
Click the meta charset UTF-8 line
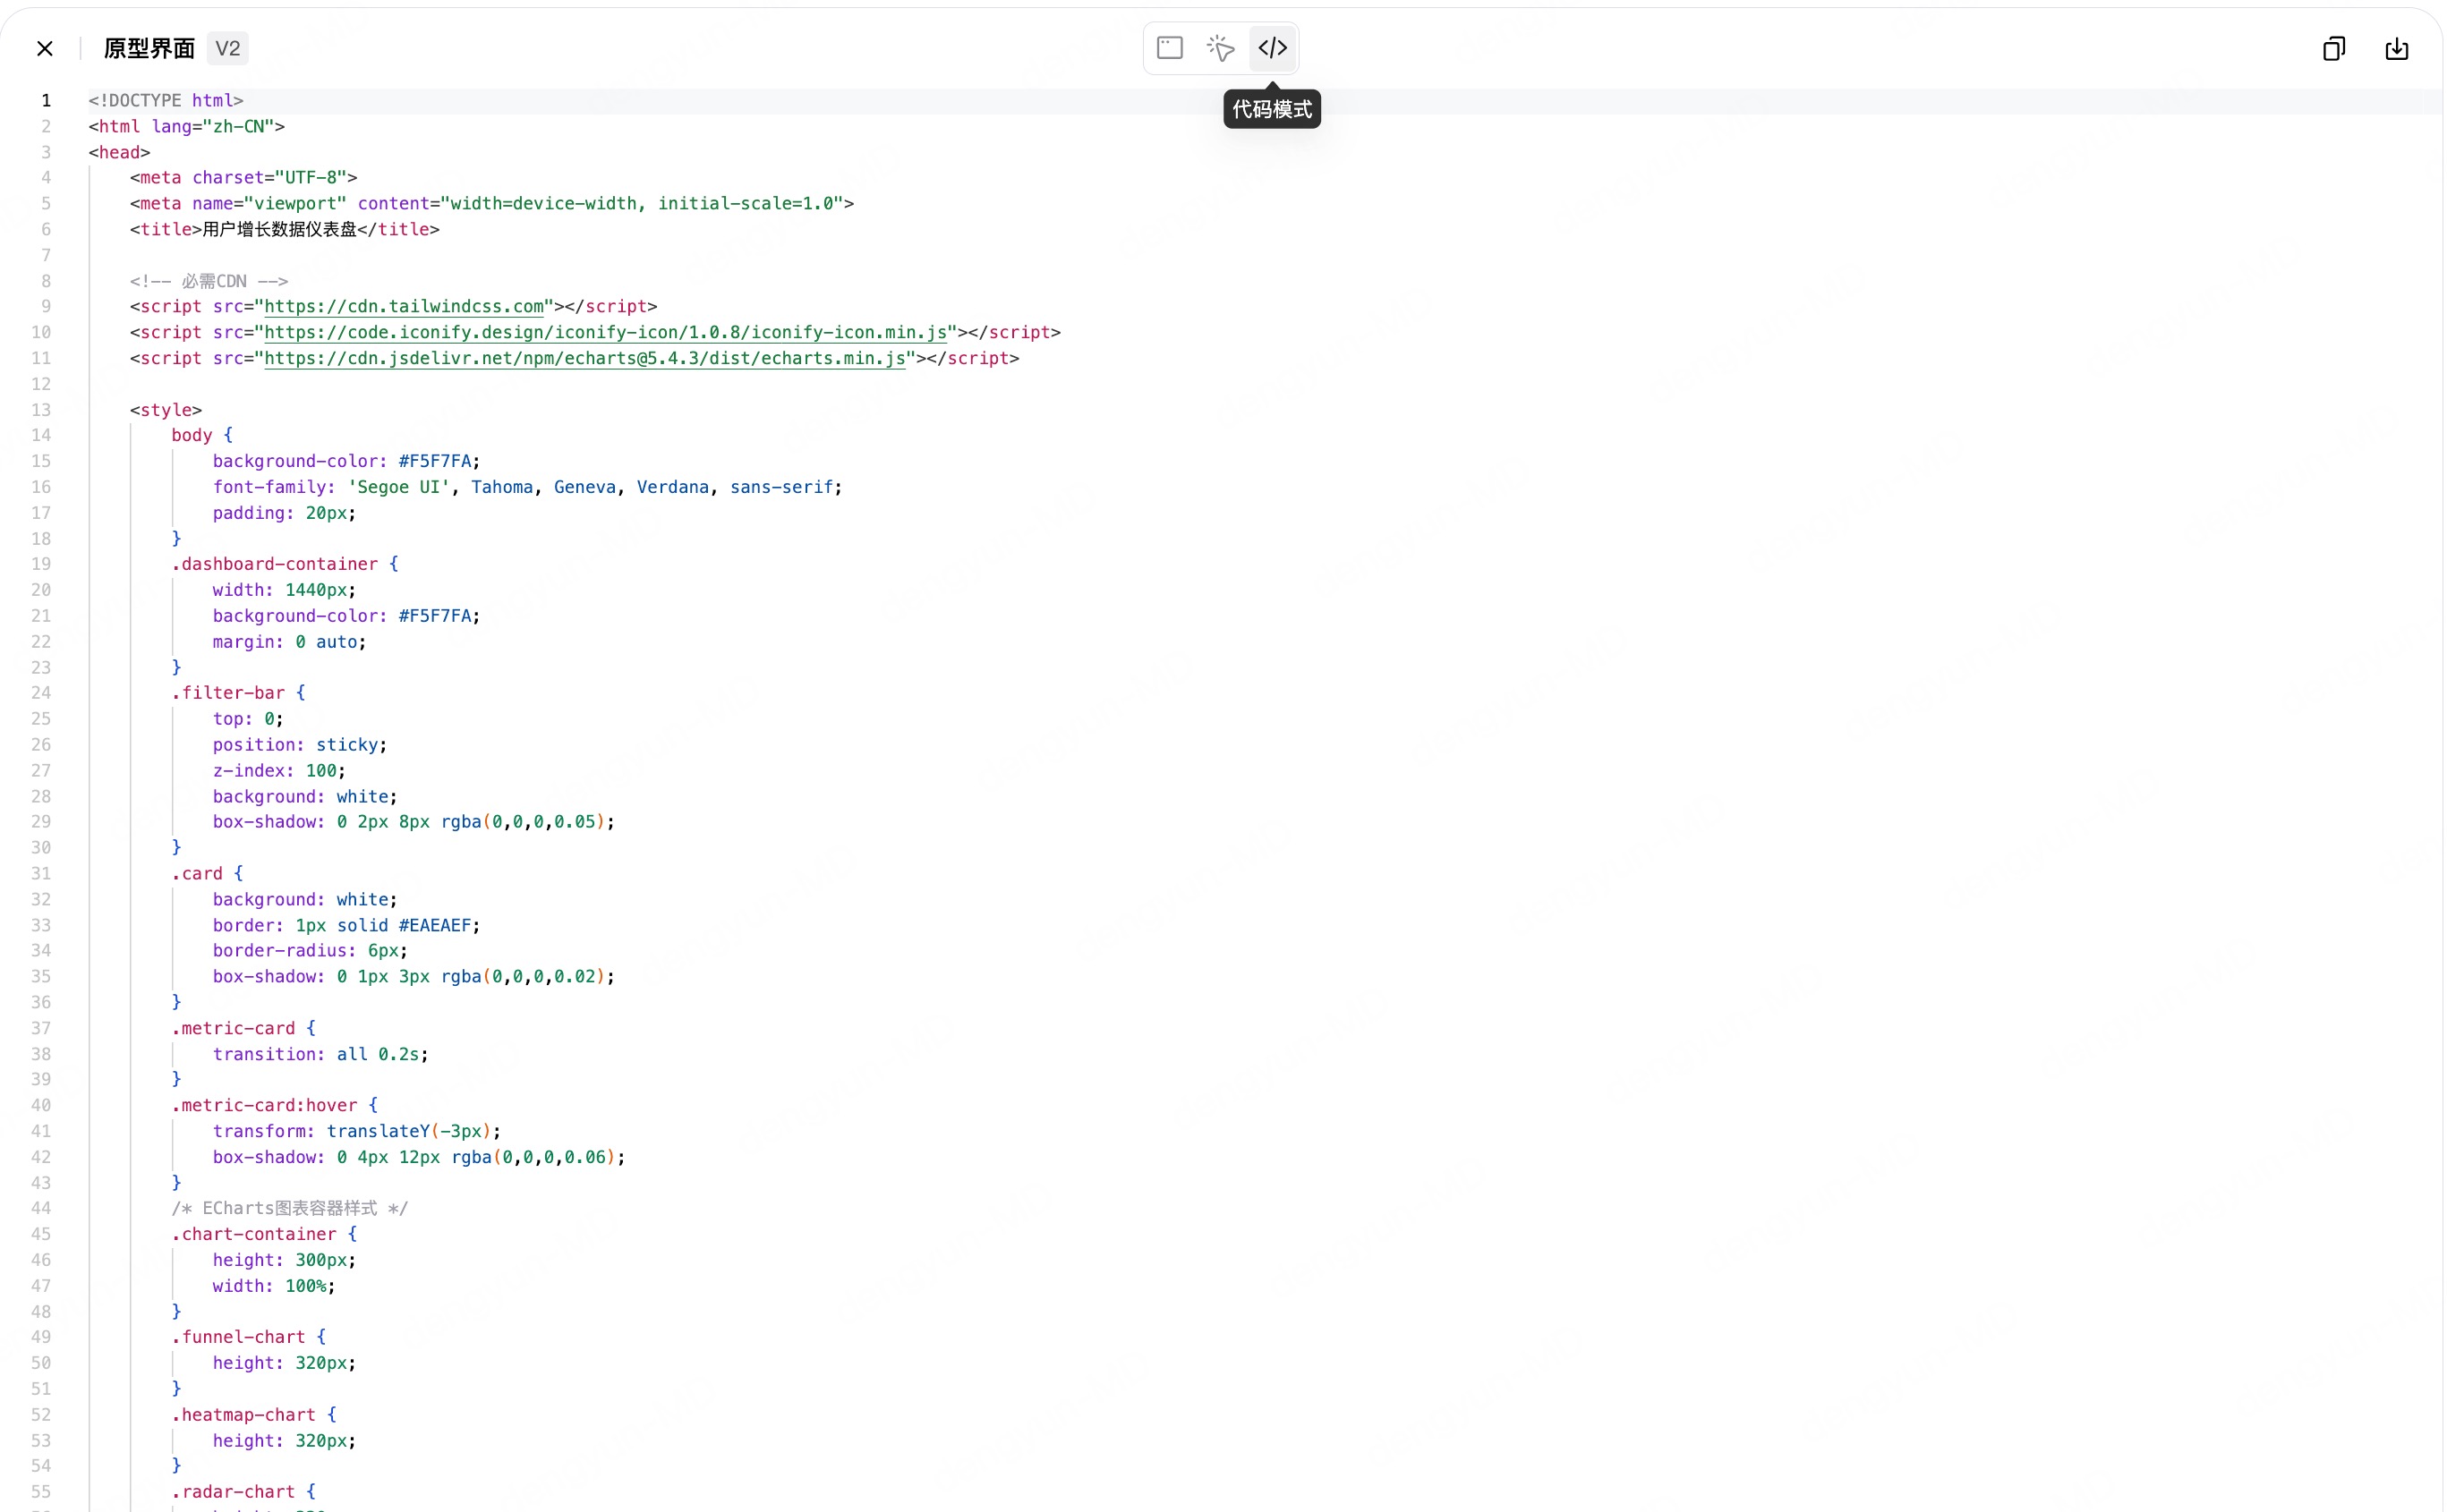(243, 177)
